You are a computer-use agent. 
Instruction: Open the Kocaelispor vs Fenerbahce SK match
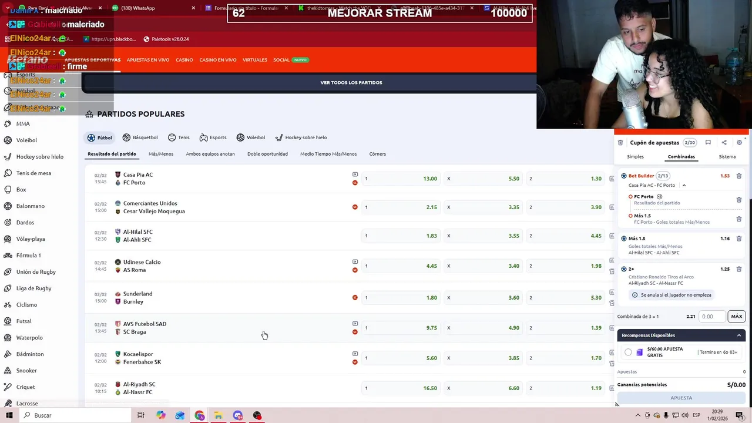[142, 358]
